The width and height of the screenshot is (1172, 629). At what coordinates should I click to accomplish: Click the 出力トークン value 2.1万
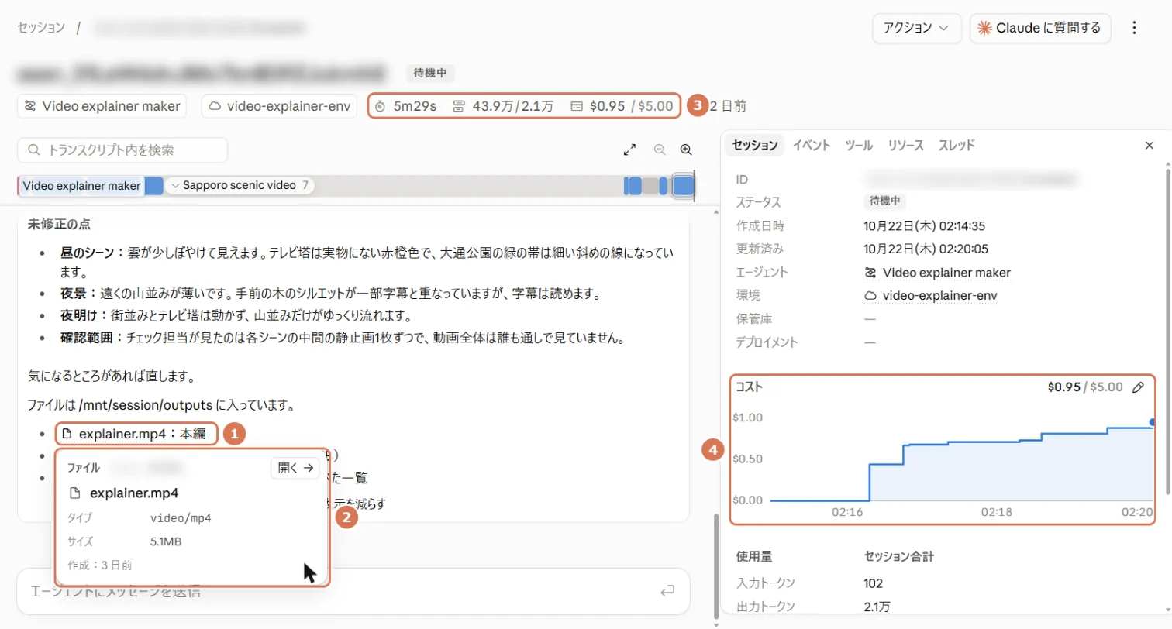pyautogui.click(x=877, y=607)
